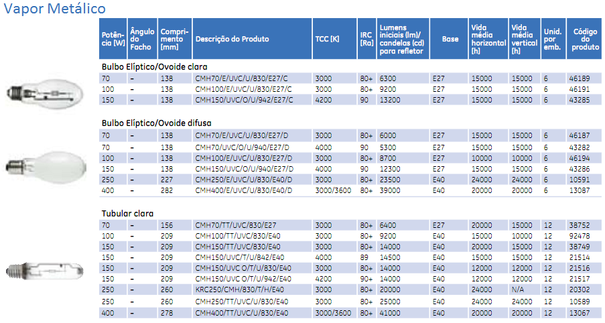This screenshot has width=605, height=323.
Task: Select product description CMH150/UVC/O/U/940/E27/D
Action: click(245, 169)
